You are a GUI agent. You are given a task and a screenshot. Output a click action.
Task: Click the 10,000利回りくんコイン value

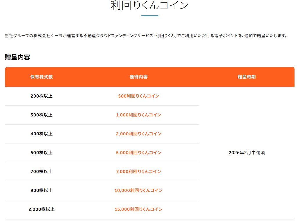pos(138,190)
